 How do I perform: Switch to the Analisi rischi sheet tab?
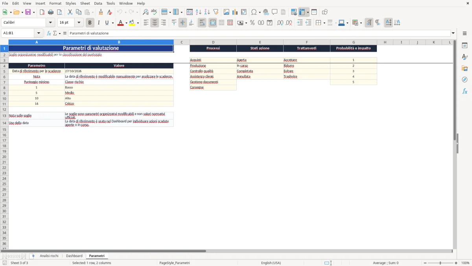tap(49, 256)
